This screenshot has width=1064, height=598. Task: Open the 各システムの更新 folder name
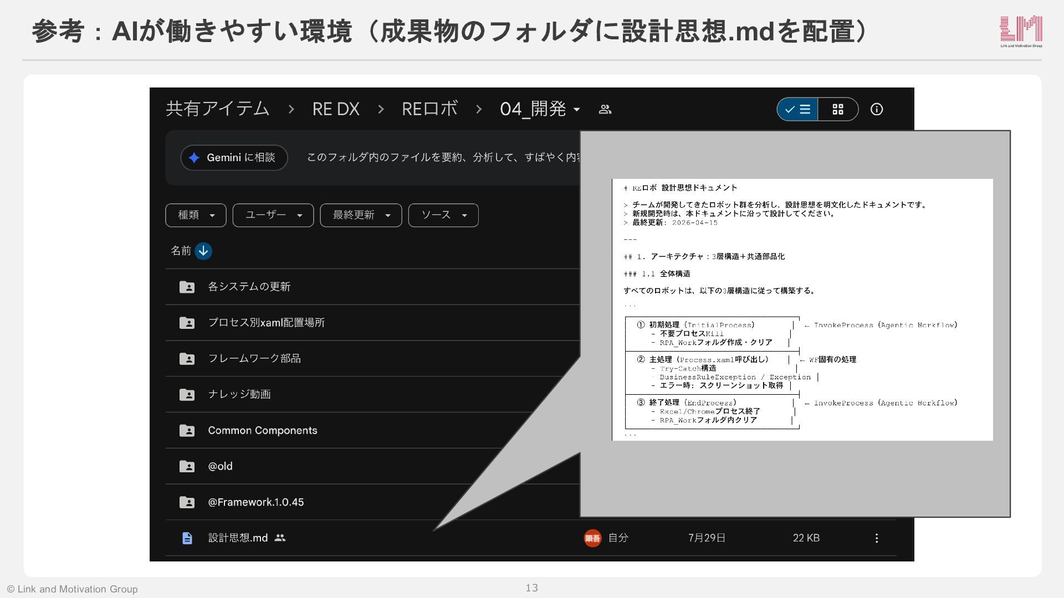click(249, 287)
